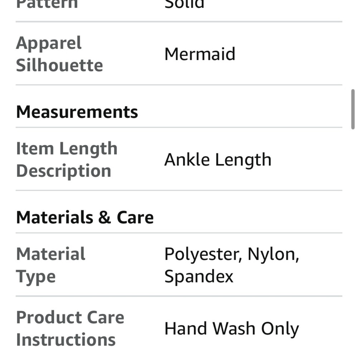Click the word Instructions
The width and height of the screenshot is (358, 358).
pyautogui.click(x=66, y=340)
